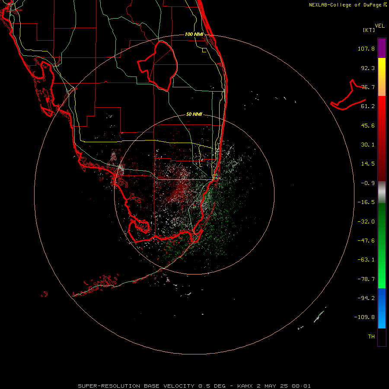389x389 pixels.
Task: Select the 107.8 value on the velocity scale
Action: point(366,48)
